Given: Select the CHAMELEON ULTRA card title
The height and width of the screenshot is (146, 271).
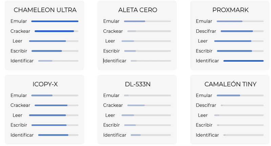Looking at the screenshot, I should pos(45,10).
